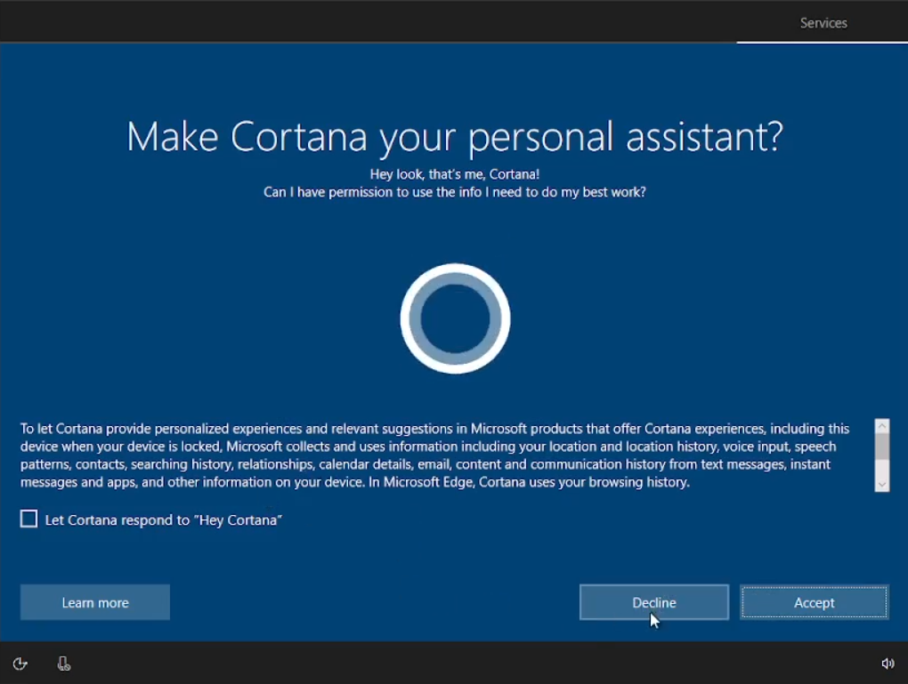The height and width of the screenshot is (684, 908).
Task: Click the "Can I have permission" sentence
Action: tap(454, 192)
